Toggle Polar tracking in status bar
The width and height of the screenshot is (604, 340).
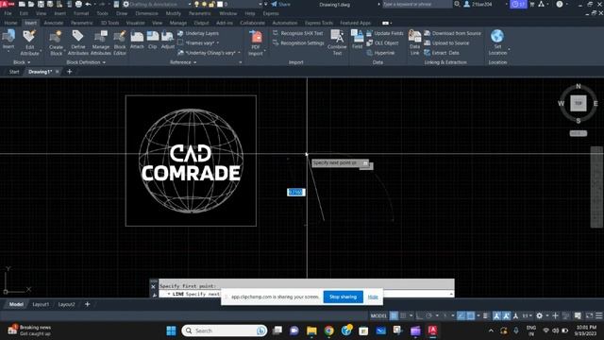428,315
